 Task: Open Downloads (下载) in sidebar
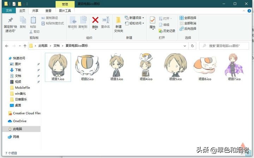[x=16, y=70]
